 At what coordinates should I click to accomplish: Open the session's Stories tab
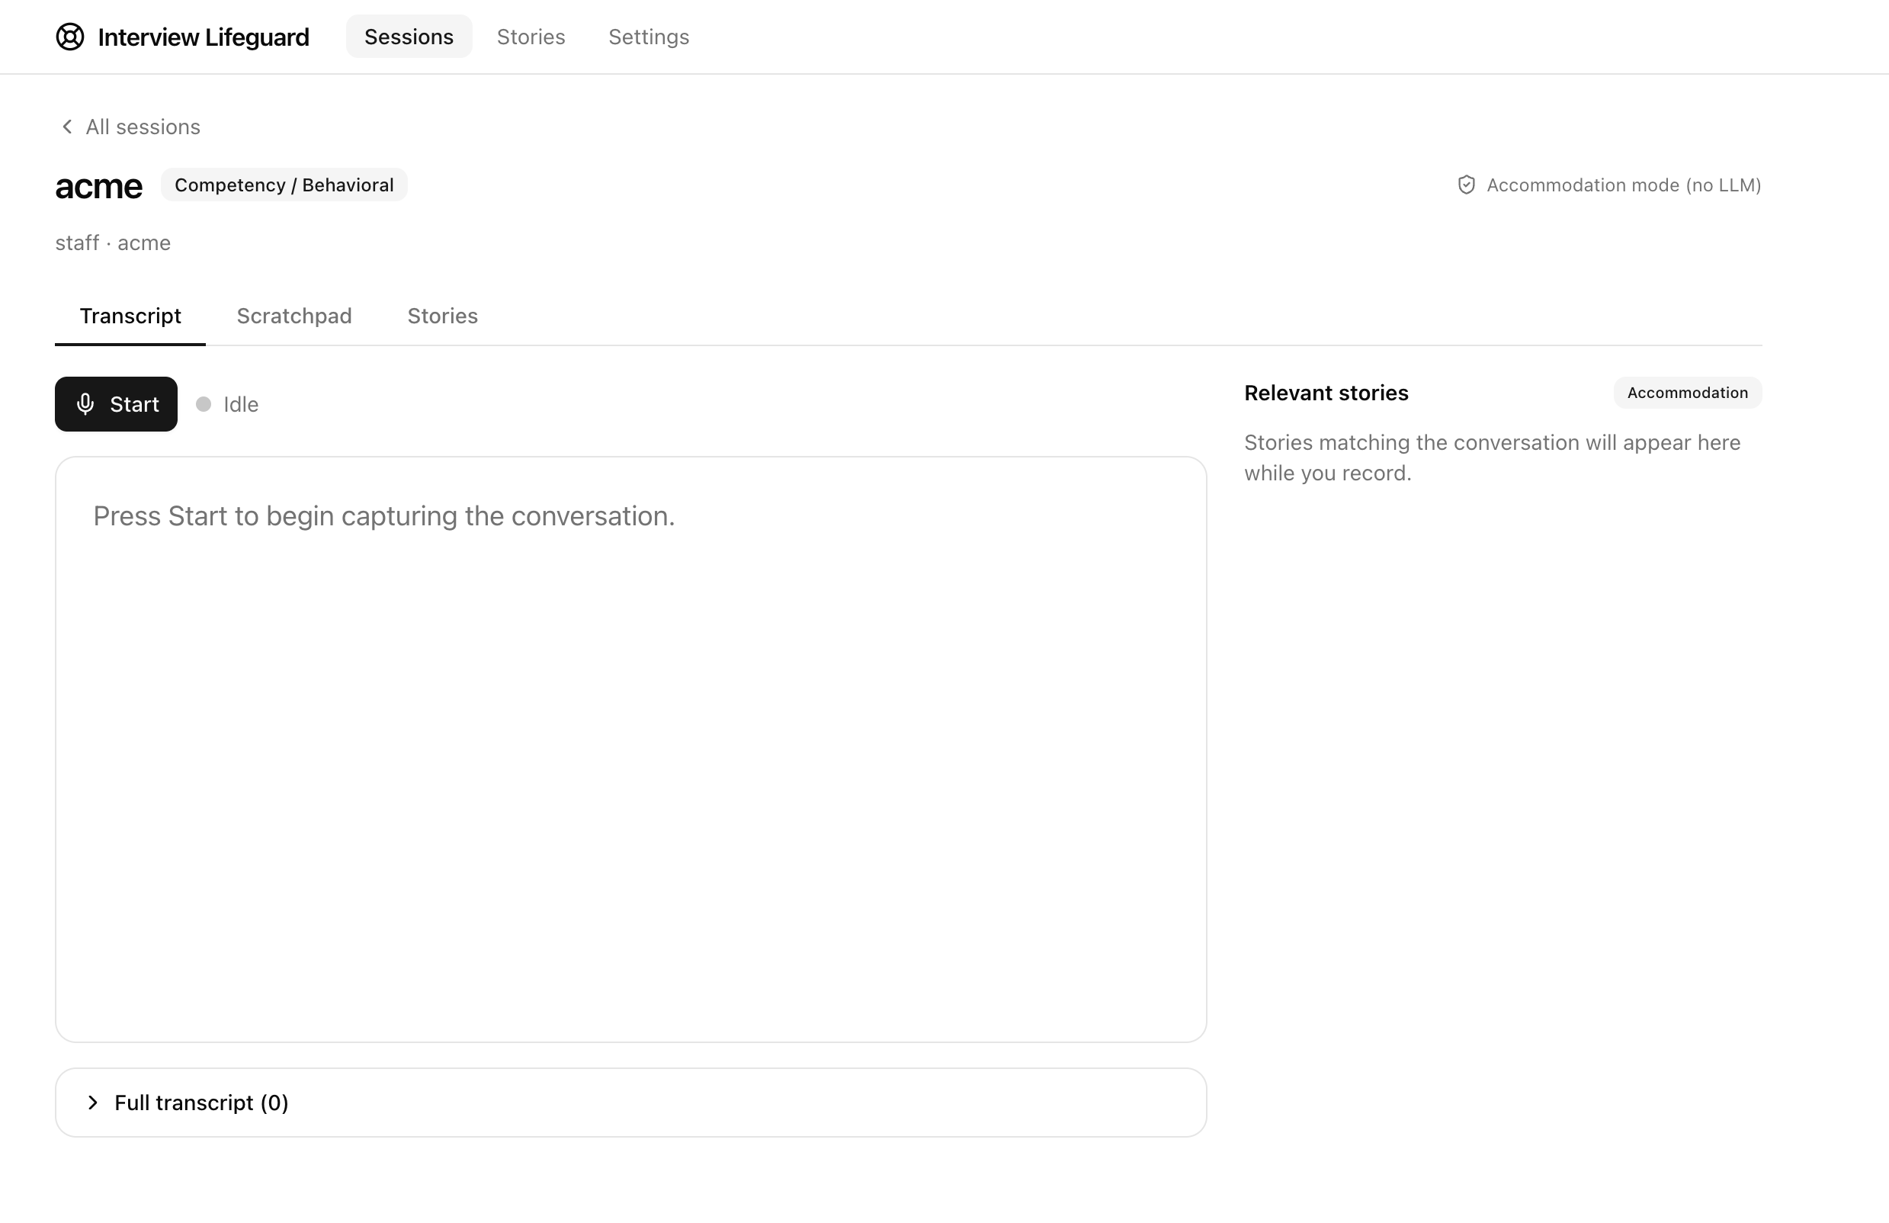[442, 316]
